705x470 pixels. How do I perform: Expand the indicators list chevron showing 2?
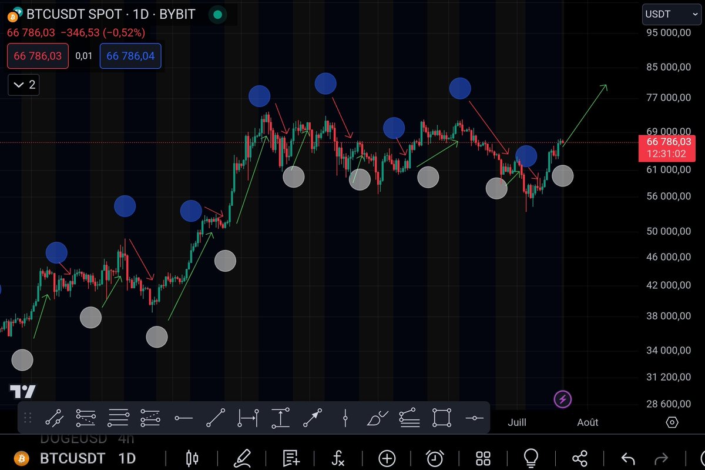coord(23,85)
